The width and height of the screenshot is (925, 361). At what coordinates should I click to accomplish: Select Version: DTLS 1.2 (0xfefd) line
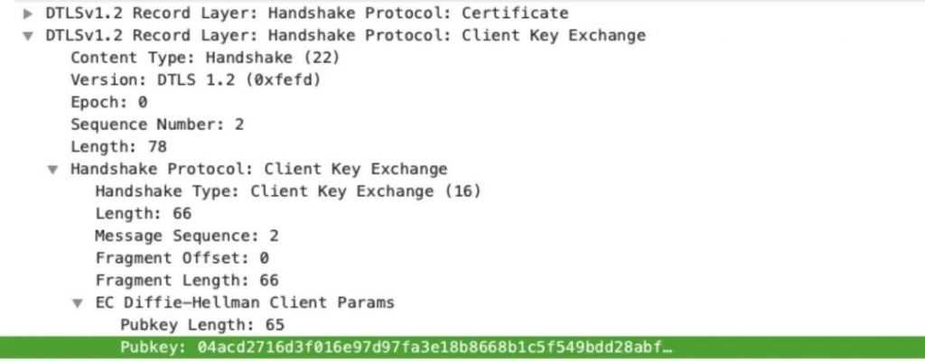tap(196, 79)
